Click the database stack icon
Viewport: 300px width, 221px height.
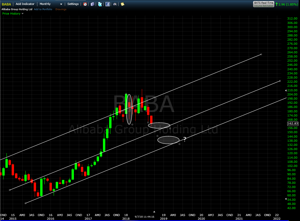click(92, 4)
